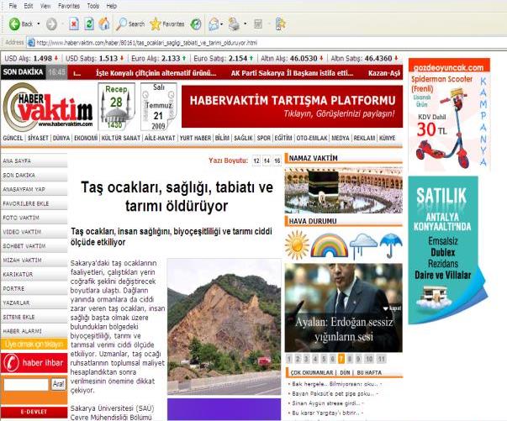This screenshot has width=507, height=421.
Task: Click YAZARLAR in the sidebar
Action: (x=34, y=303)
